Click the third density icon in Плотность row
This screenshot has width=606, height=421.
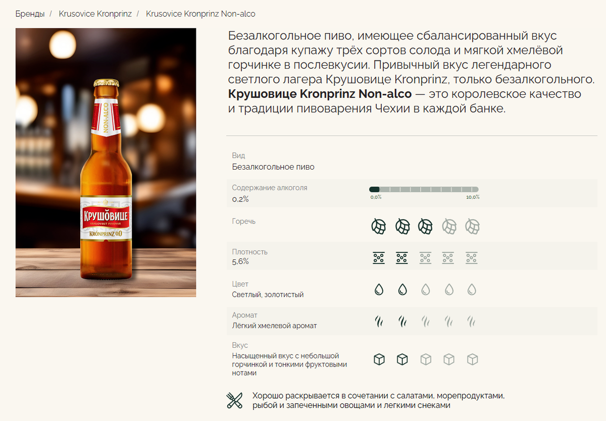click(x=425, y=257)
